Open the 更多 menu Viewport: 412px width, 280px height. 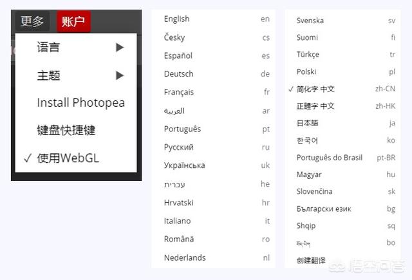(x=32, y=21)
